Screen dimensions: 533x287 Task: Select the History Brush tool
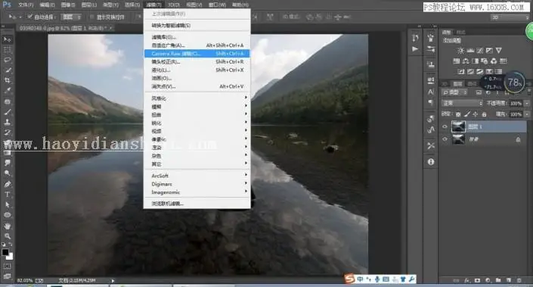(x=7, y=132)
